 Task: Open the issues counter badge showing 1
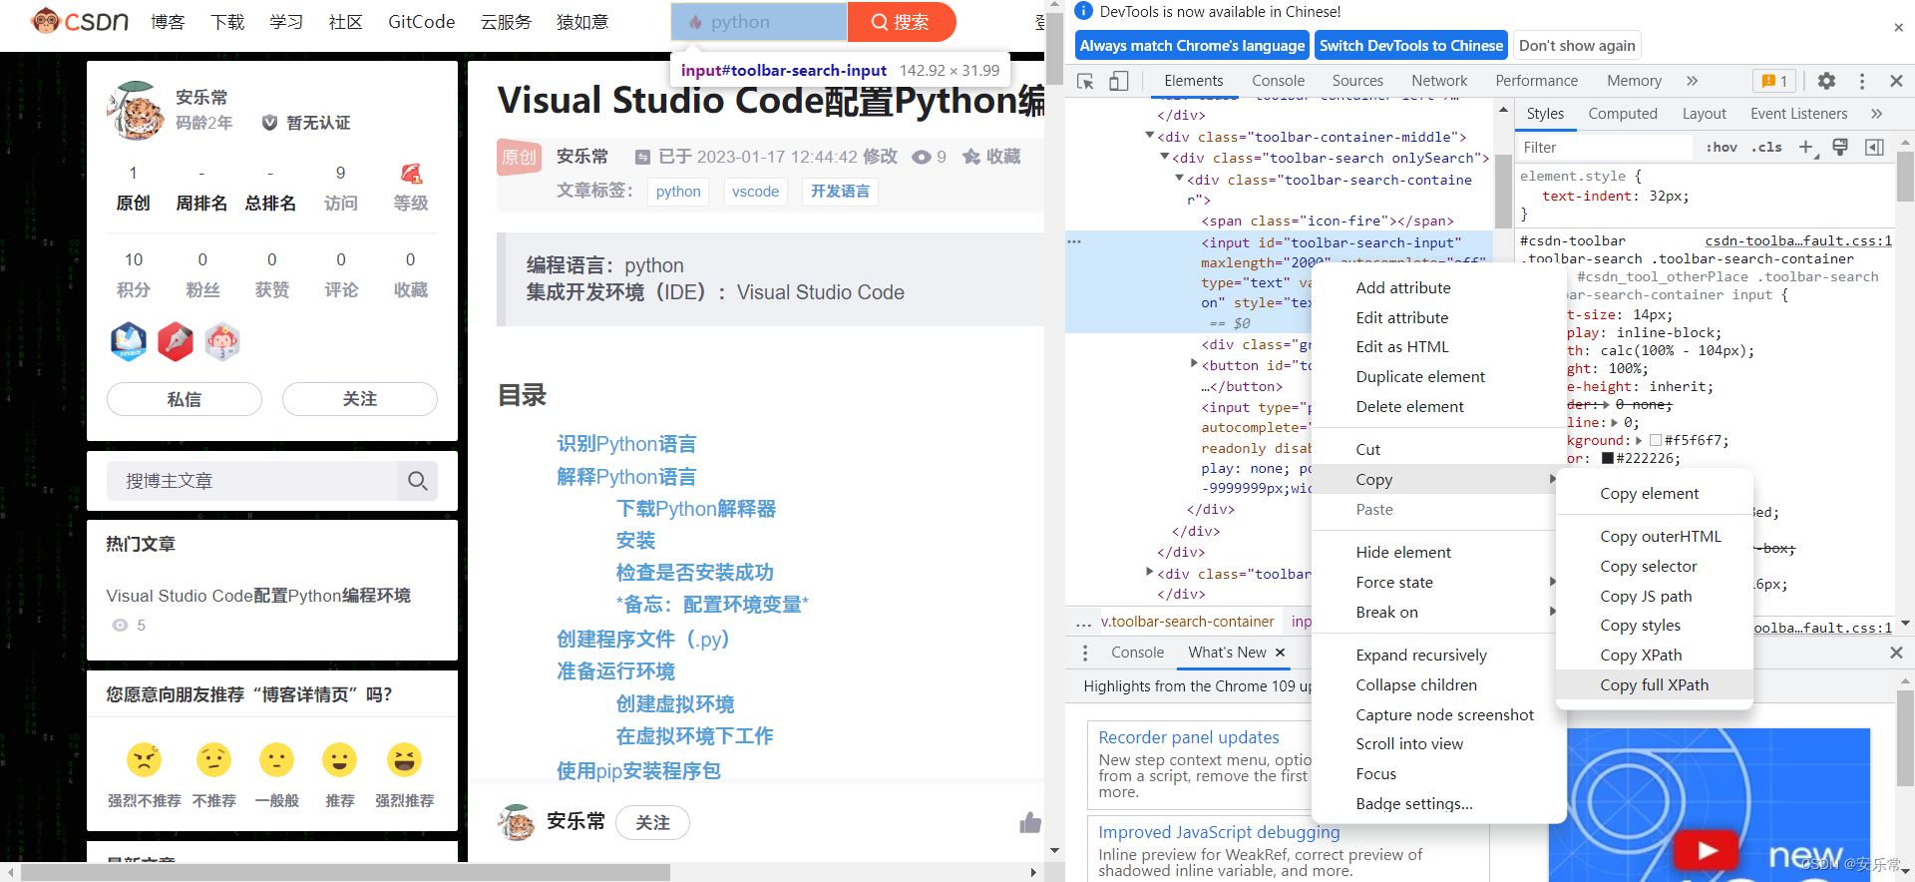click(1774, 81)
